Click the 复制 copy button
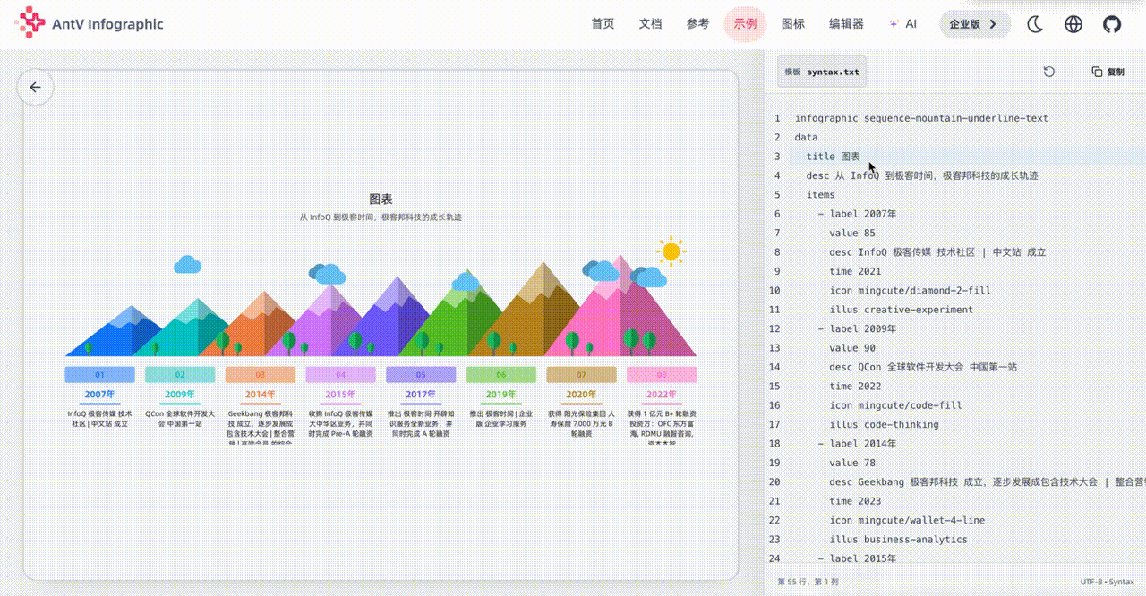This screenshot has width=1146, height=596. pos(1108,72)
